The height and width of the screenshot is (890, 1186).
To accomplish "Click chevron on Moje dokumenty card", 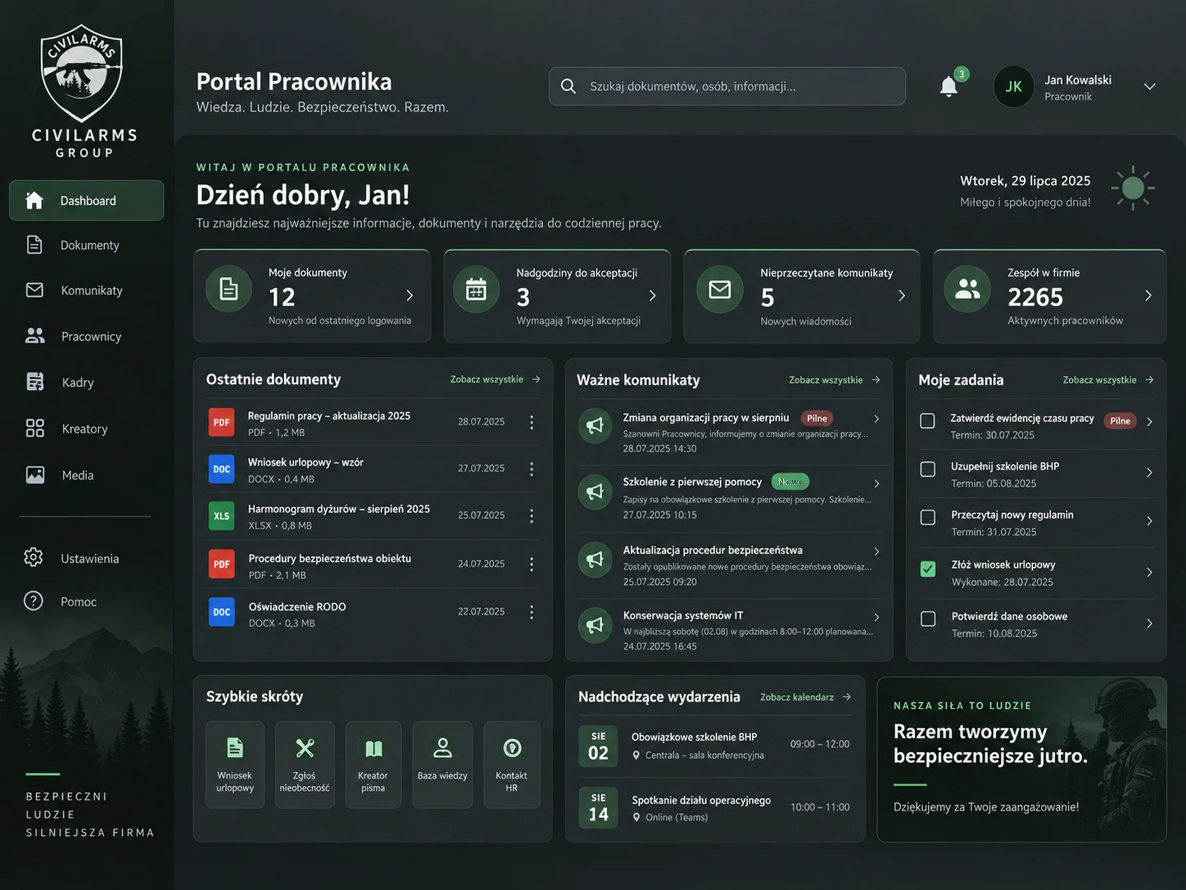I will [x=410, y=295].
